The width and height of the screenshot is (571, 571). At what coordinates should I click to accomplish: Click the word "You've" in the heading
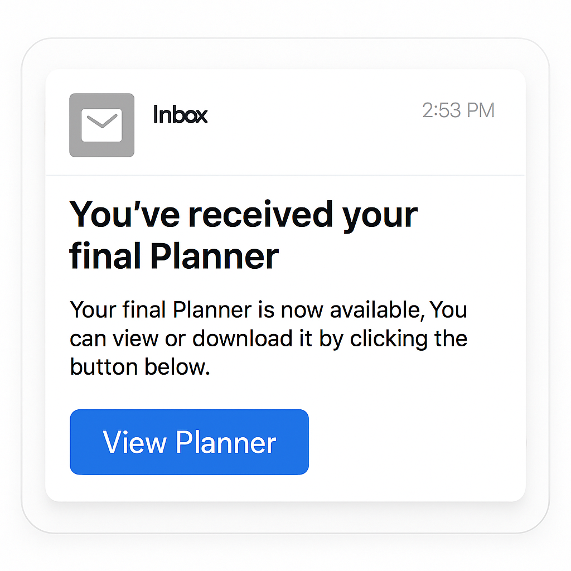coord(125,215)
